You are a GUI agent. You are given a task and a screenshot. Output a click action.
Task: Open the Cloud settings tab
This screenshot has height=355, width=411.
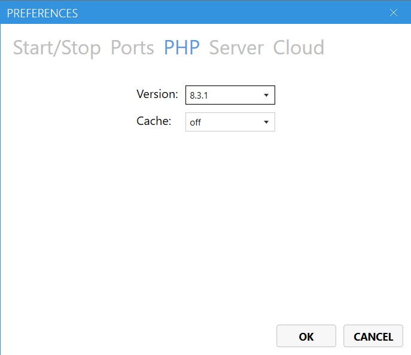[299, 48]
